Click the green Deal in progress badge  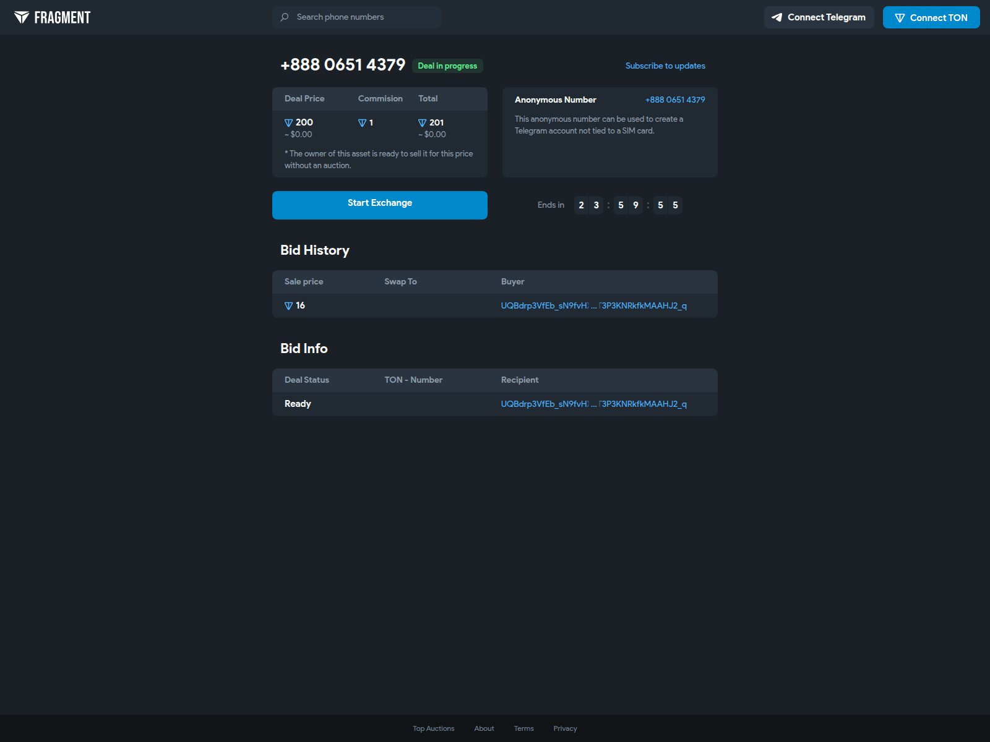pyautogui.click(x=447, y=66)
